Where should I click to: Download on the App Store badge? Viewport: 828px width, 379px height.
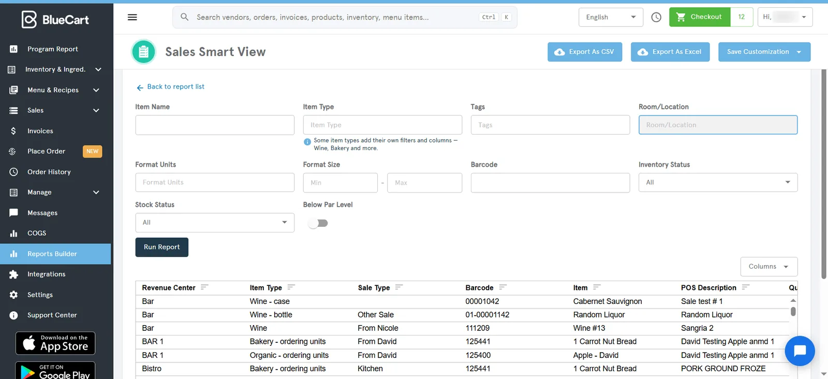[x=55, y=343]
